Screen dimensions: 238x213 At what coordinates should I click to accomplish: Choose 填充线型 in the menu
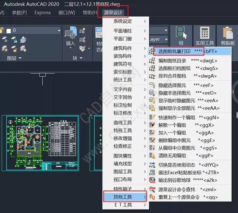123,164
